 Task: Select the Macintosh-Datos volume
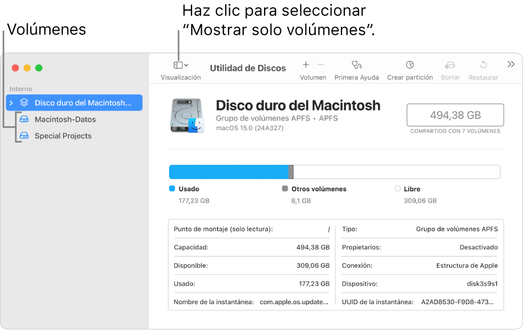(x=65, y=120)
